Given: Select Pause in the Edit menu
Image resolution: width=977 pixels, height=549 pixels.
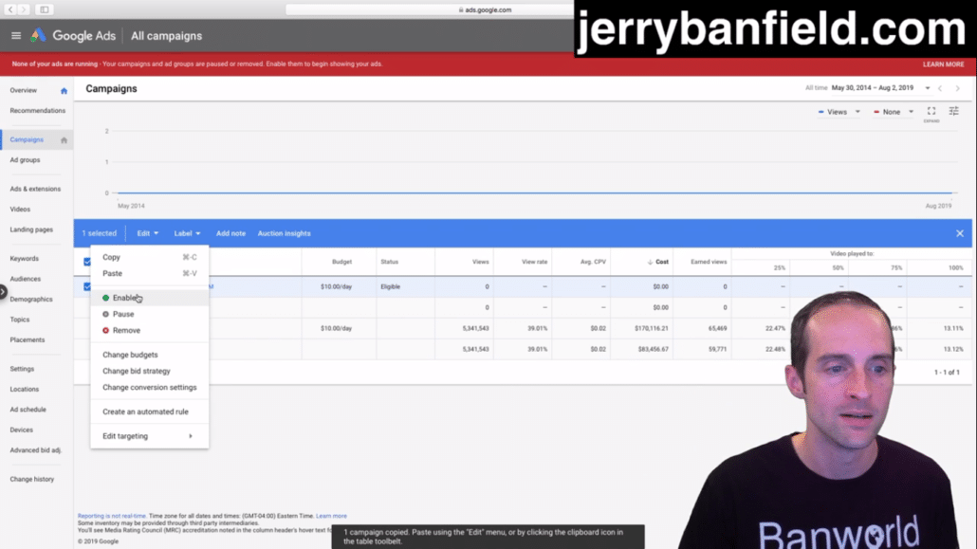Looking at the screenshot, I should tap(150, 314).
